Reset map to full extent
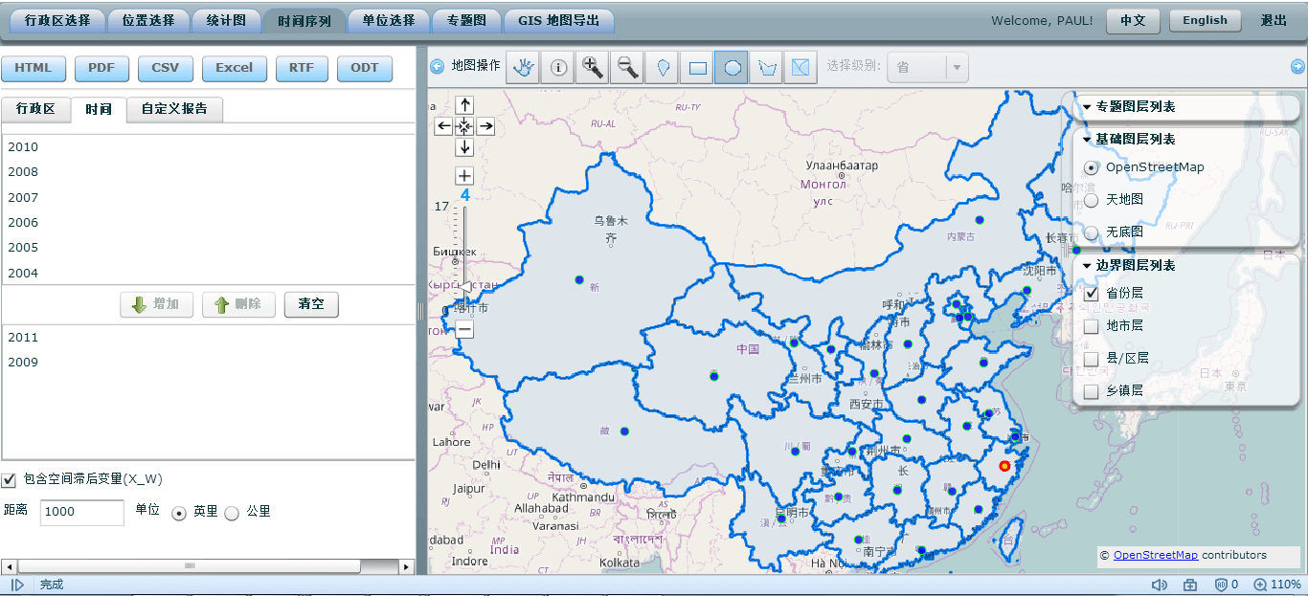The image size is (1308, 596). pos(464,126)
